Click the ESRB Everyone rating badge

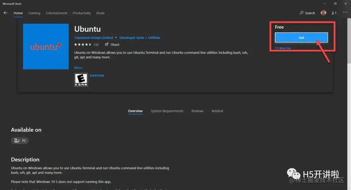(81, 80)
